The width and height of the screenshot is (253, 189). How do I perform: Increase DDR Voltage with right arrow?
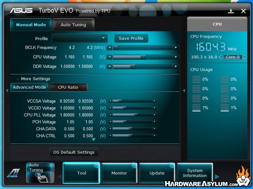point(176,66)
